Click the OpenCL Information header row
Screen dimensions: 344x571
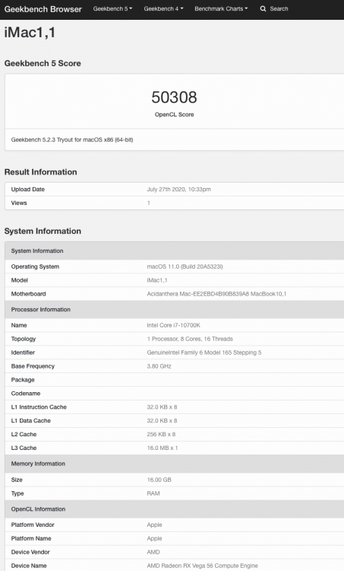[x=175, y=509]
